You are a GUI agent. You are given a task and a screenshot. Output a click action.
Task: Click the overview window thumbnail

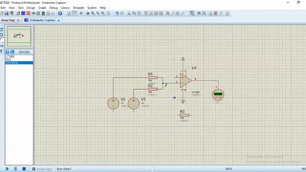pyautogui.click(x=19, y=36)
